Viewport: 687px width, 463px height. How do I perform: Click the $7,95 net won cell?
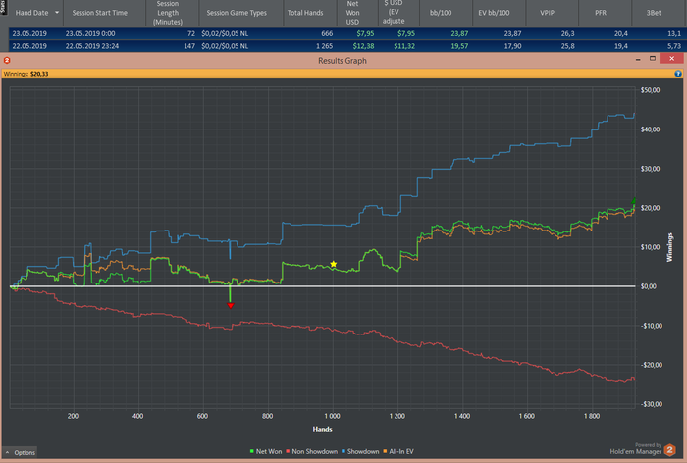pyautogui.click(x=365, y=33)
